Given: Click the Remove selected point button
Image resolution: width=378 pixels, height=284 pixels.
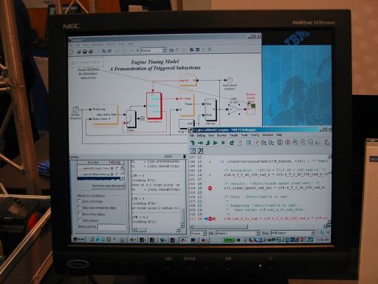Looking at the screenshot, I should [x=109, y=186].
